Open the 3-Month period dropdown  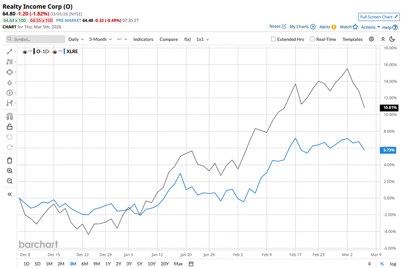100,39
